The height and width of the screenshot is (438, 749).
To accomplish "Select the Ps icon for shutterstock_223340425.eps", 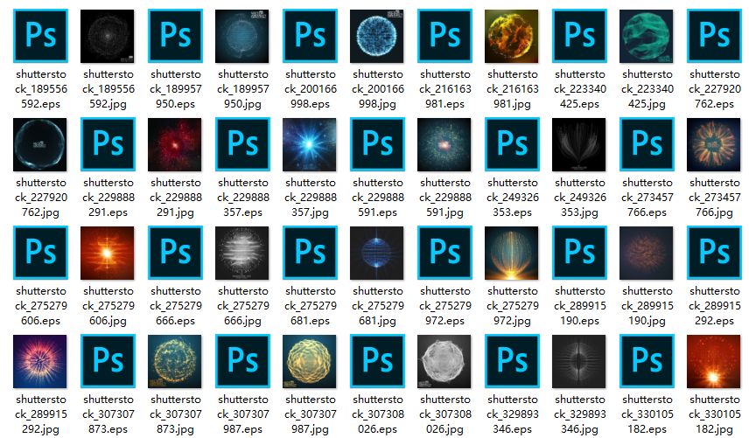I will (x=579, y=36).
